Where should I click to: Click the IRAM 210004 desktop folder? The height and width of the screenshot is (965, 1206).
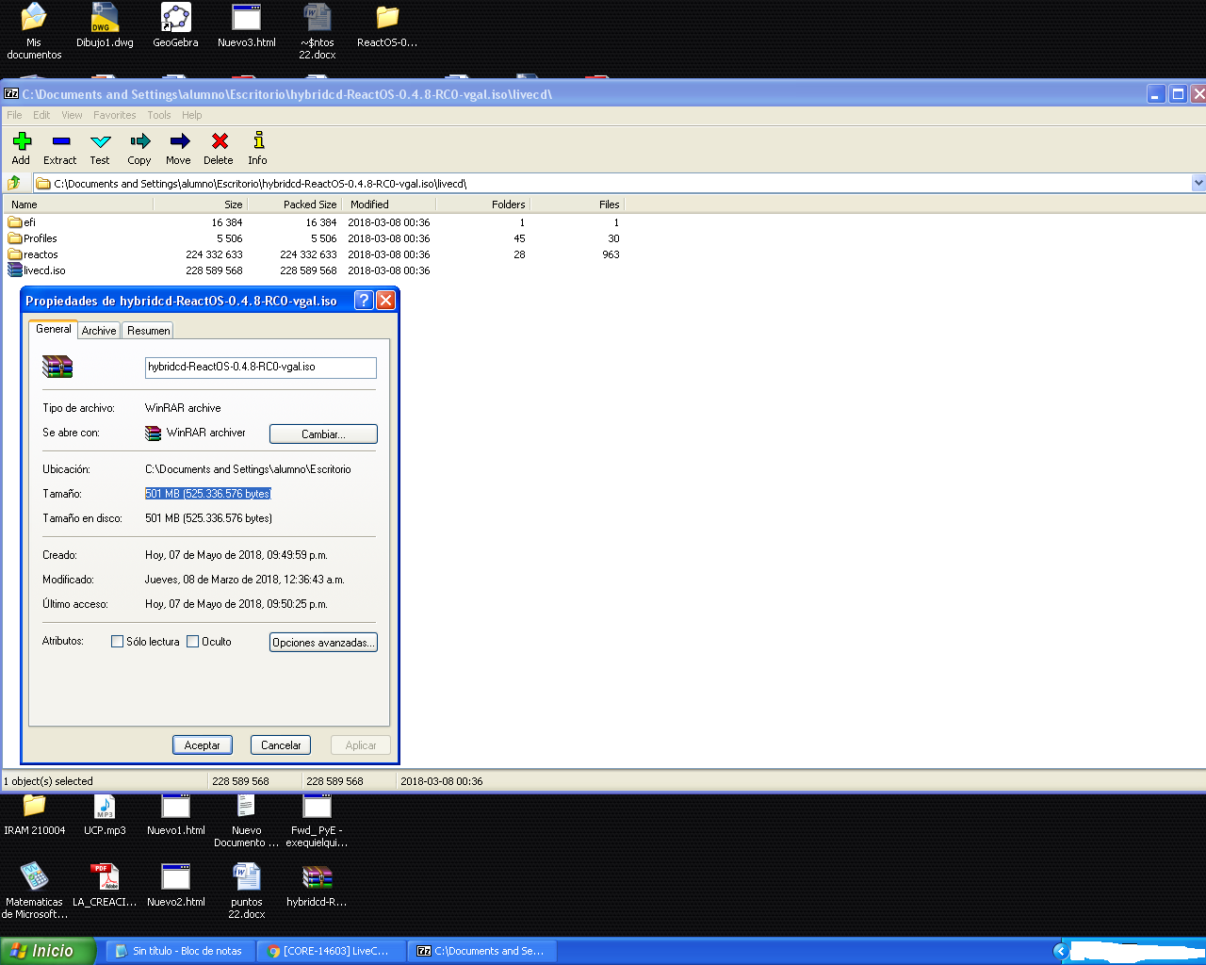click(35, 814)
